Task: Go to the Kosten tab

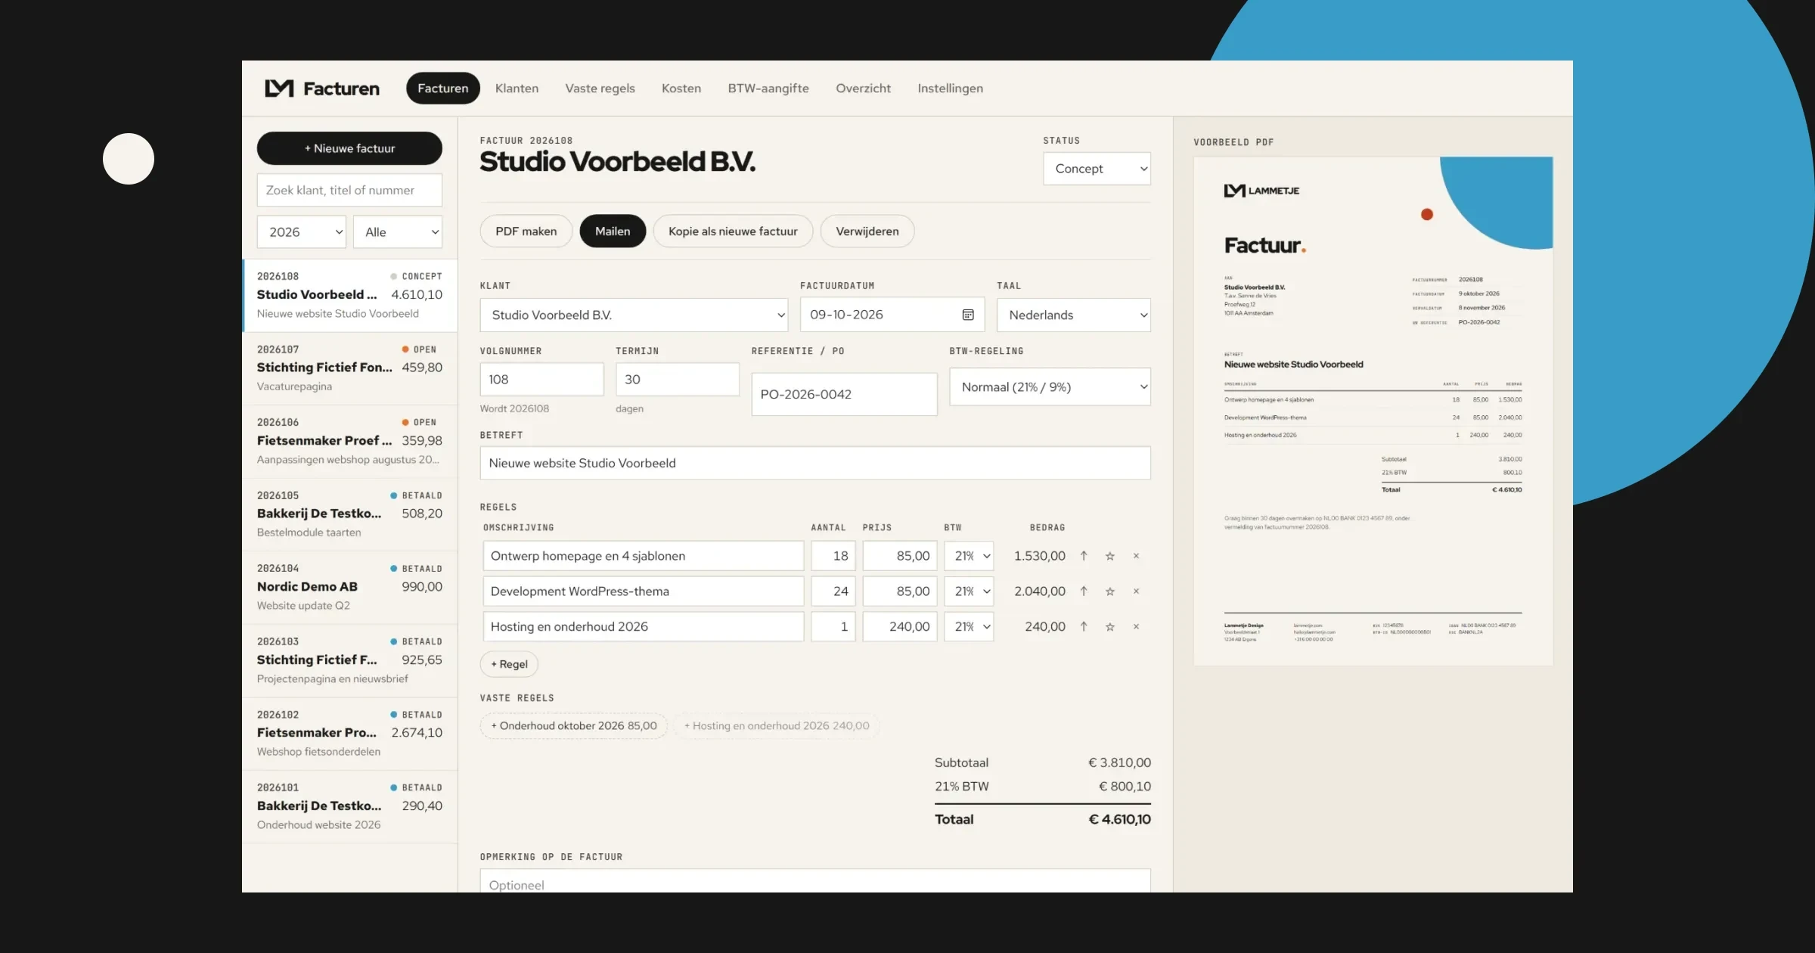Action: click(x=681, y=88)
